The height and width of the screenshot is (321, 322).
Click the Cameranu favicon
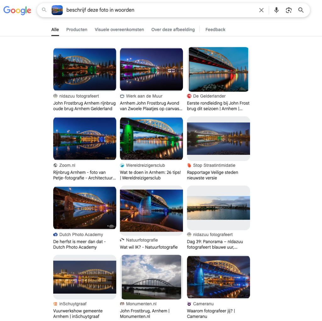click(x=189, y=304)
